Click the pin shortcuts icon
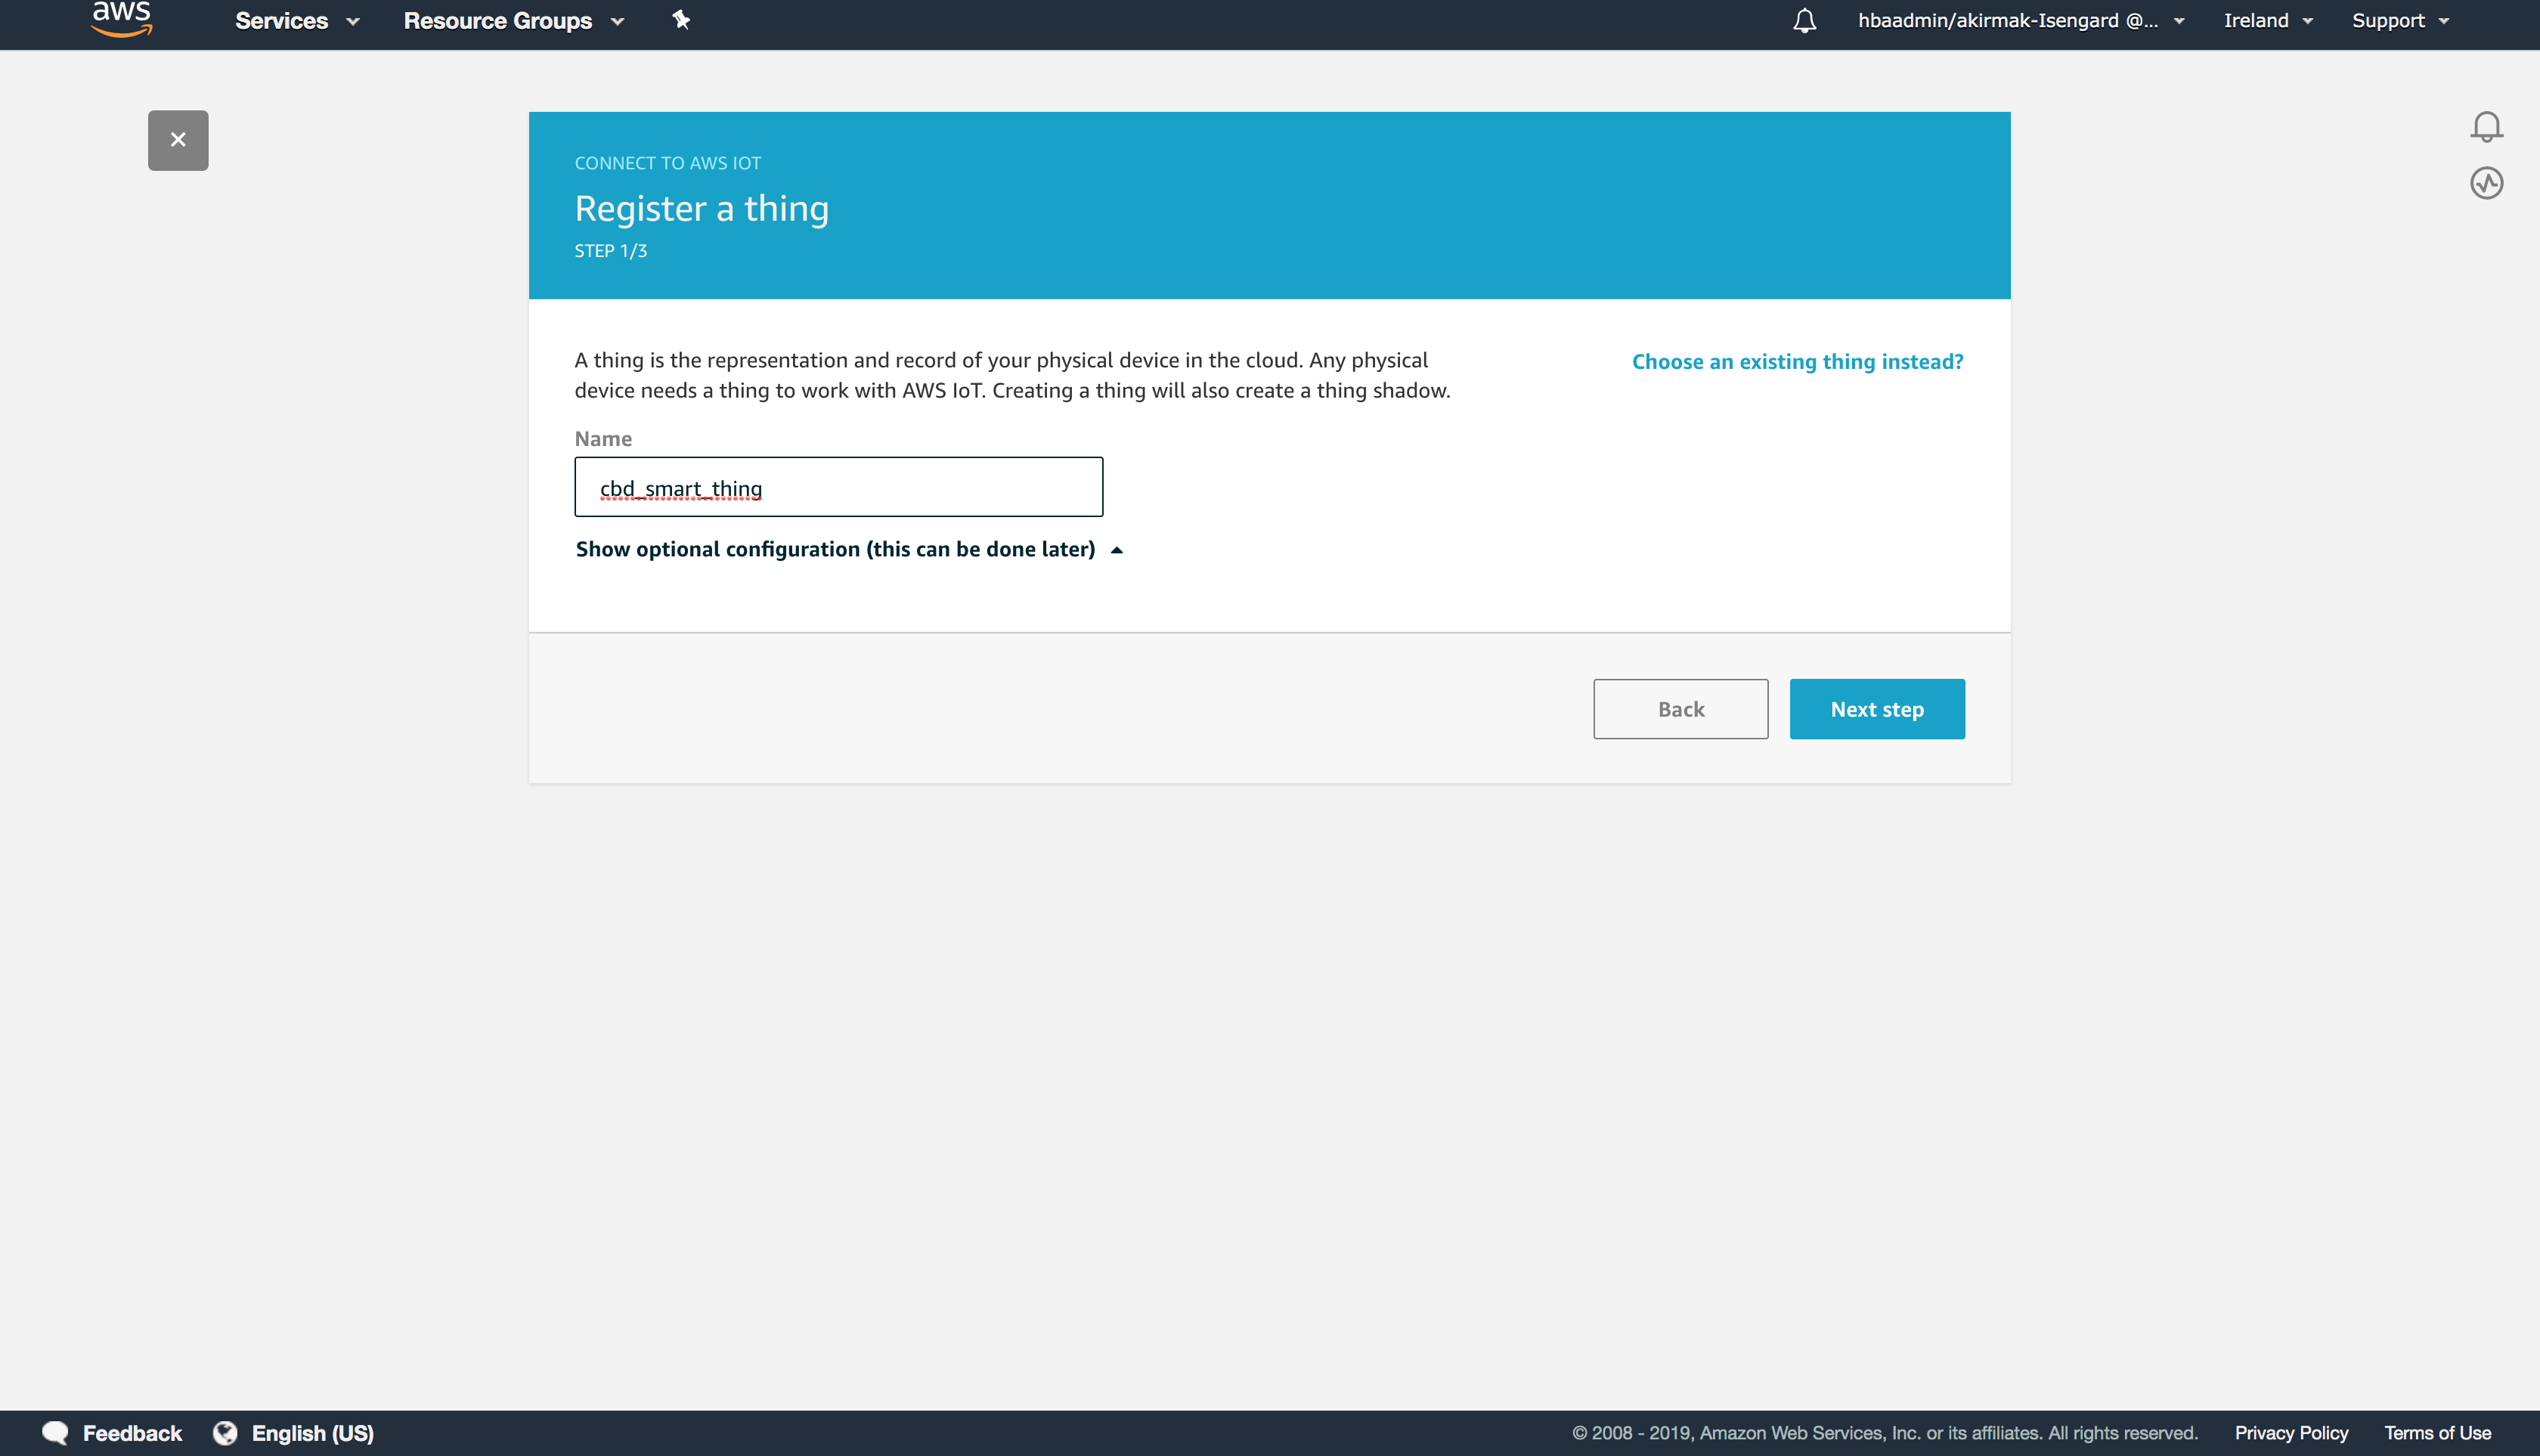 tap(681, 20)
